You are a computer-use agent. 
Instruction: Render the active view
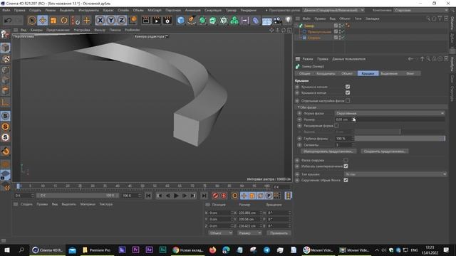[145, 21]
